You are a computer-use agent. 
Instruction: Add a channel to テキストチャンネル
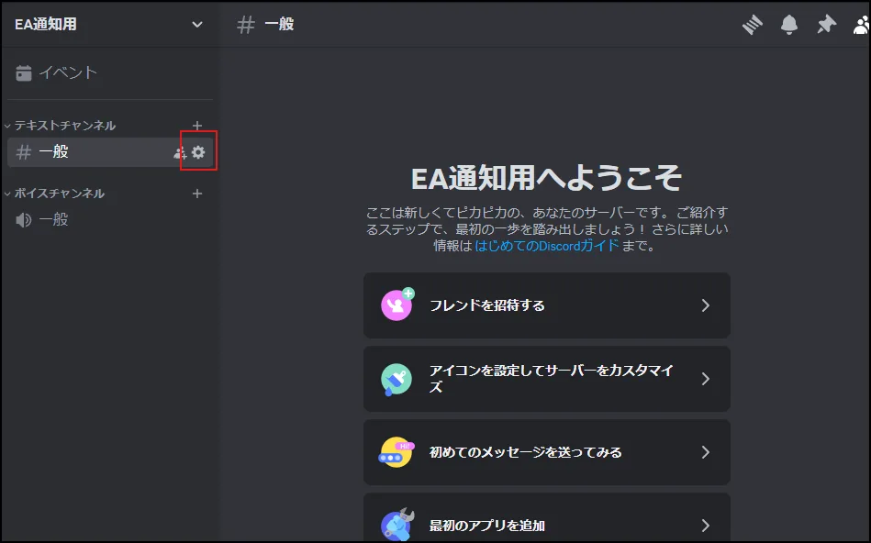click(x=197, y=126)
